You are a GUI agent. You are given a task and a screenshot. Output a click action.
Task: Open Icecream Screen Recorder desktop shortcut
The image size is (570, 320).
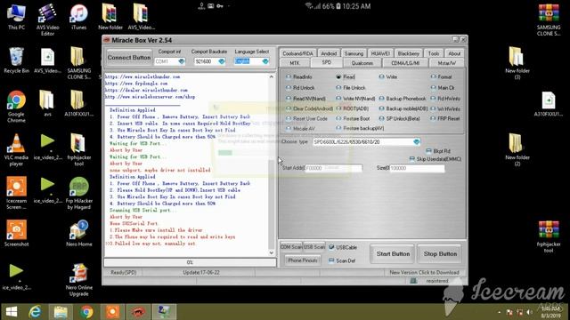pyautogui.click(x=16, y=193)
